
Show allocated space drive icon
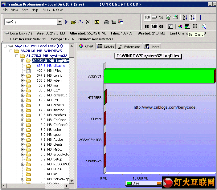pos(154,17)
